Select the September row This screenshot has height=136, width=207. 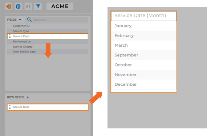click(x=144, y=55)
